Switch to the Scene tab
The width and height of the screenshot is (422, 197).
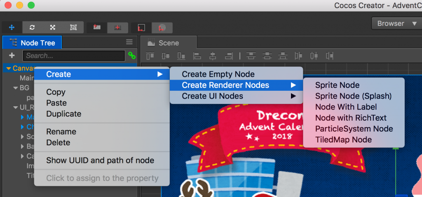[169, 43]
